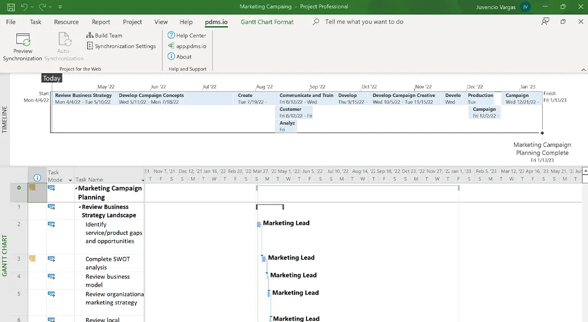Open the Task Mode column filter dropdown

click(x=71, y=180)
